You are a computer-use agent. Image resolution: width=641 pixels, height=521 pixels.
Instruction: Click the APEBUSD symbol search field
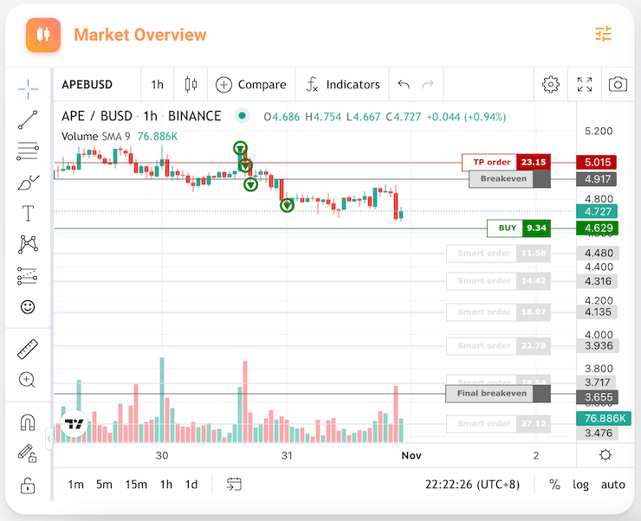pyautogui.click(x=97, y=85)
